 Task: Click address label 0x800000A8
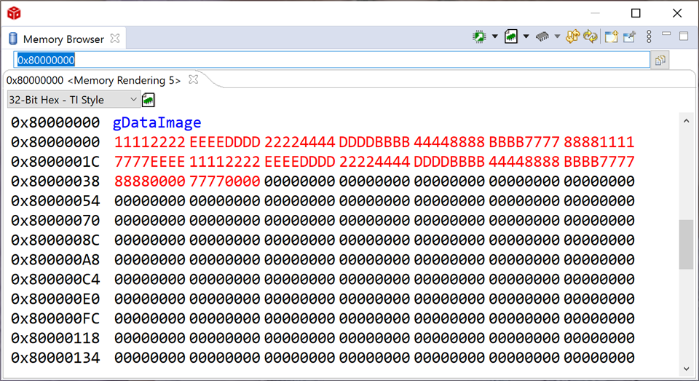click(55, 259)
